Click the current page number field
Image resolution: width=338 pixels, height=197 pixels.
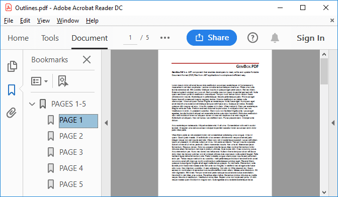coord(130,38)
